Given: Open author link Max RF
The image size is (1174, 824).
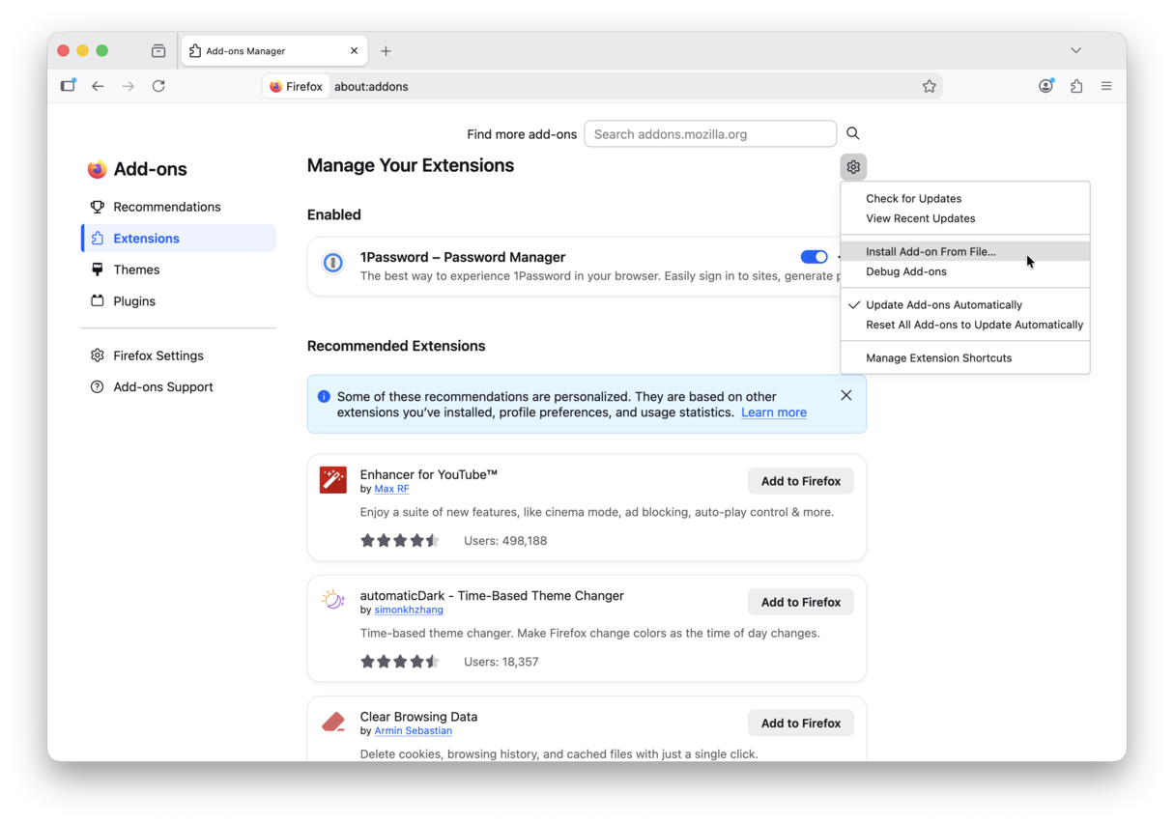Looking at the screenshot, I should 391,489.
